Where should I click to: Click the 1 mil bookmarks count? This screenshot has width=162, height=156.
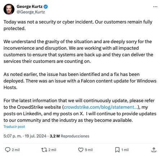(125, 150)
